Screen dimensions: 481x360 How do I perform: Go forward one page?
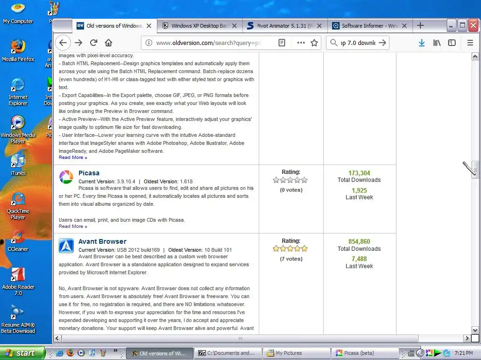pyautogui.click(x=78, y=43)
